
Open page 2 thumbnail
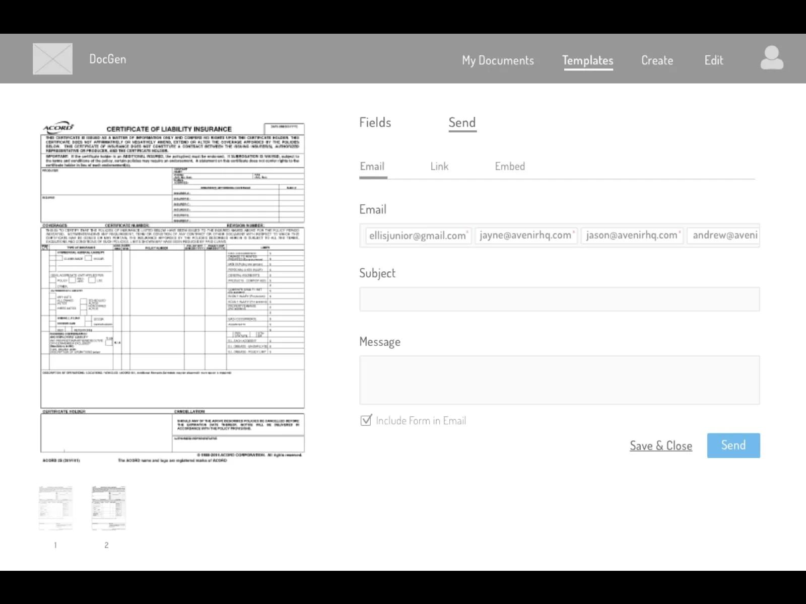(108, 508)
